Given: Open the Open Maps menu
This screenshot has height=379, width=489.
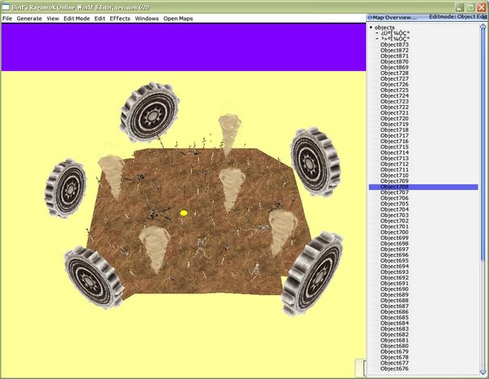Looking at the screenshot, I should [x=178, y=19].
